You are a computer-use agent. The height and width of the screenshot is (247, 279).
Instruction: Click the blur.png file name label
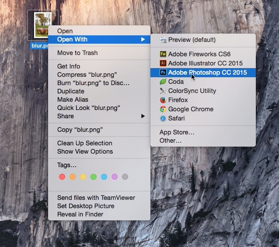pyautogui.click(x=39, y=46)
